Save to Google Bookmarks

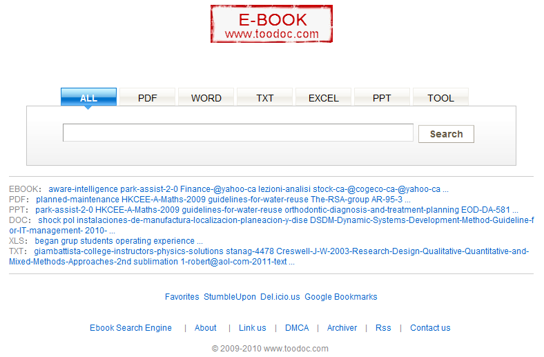341,297
